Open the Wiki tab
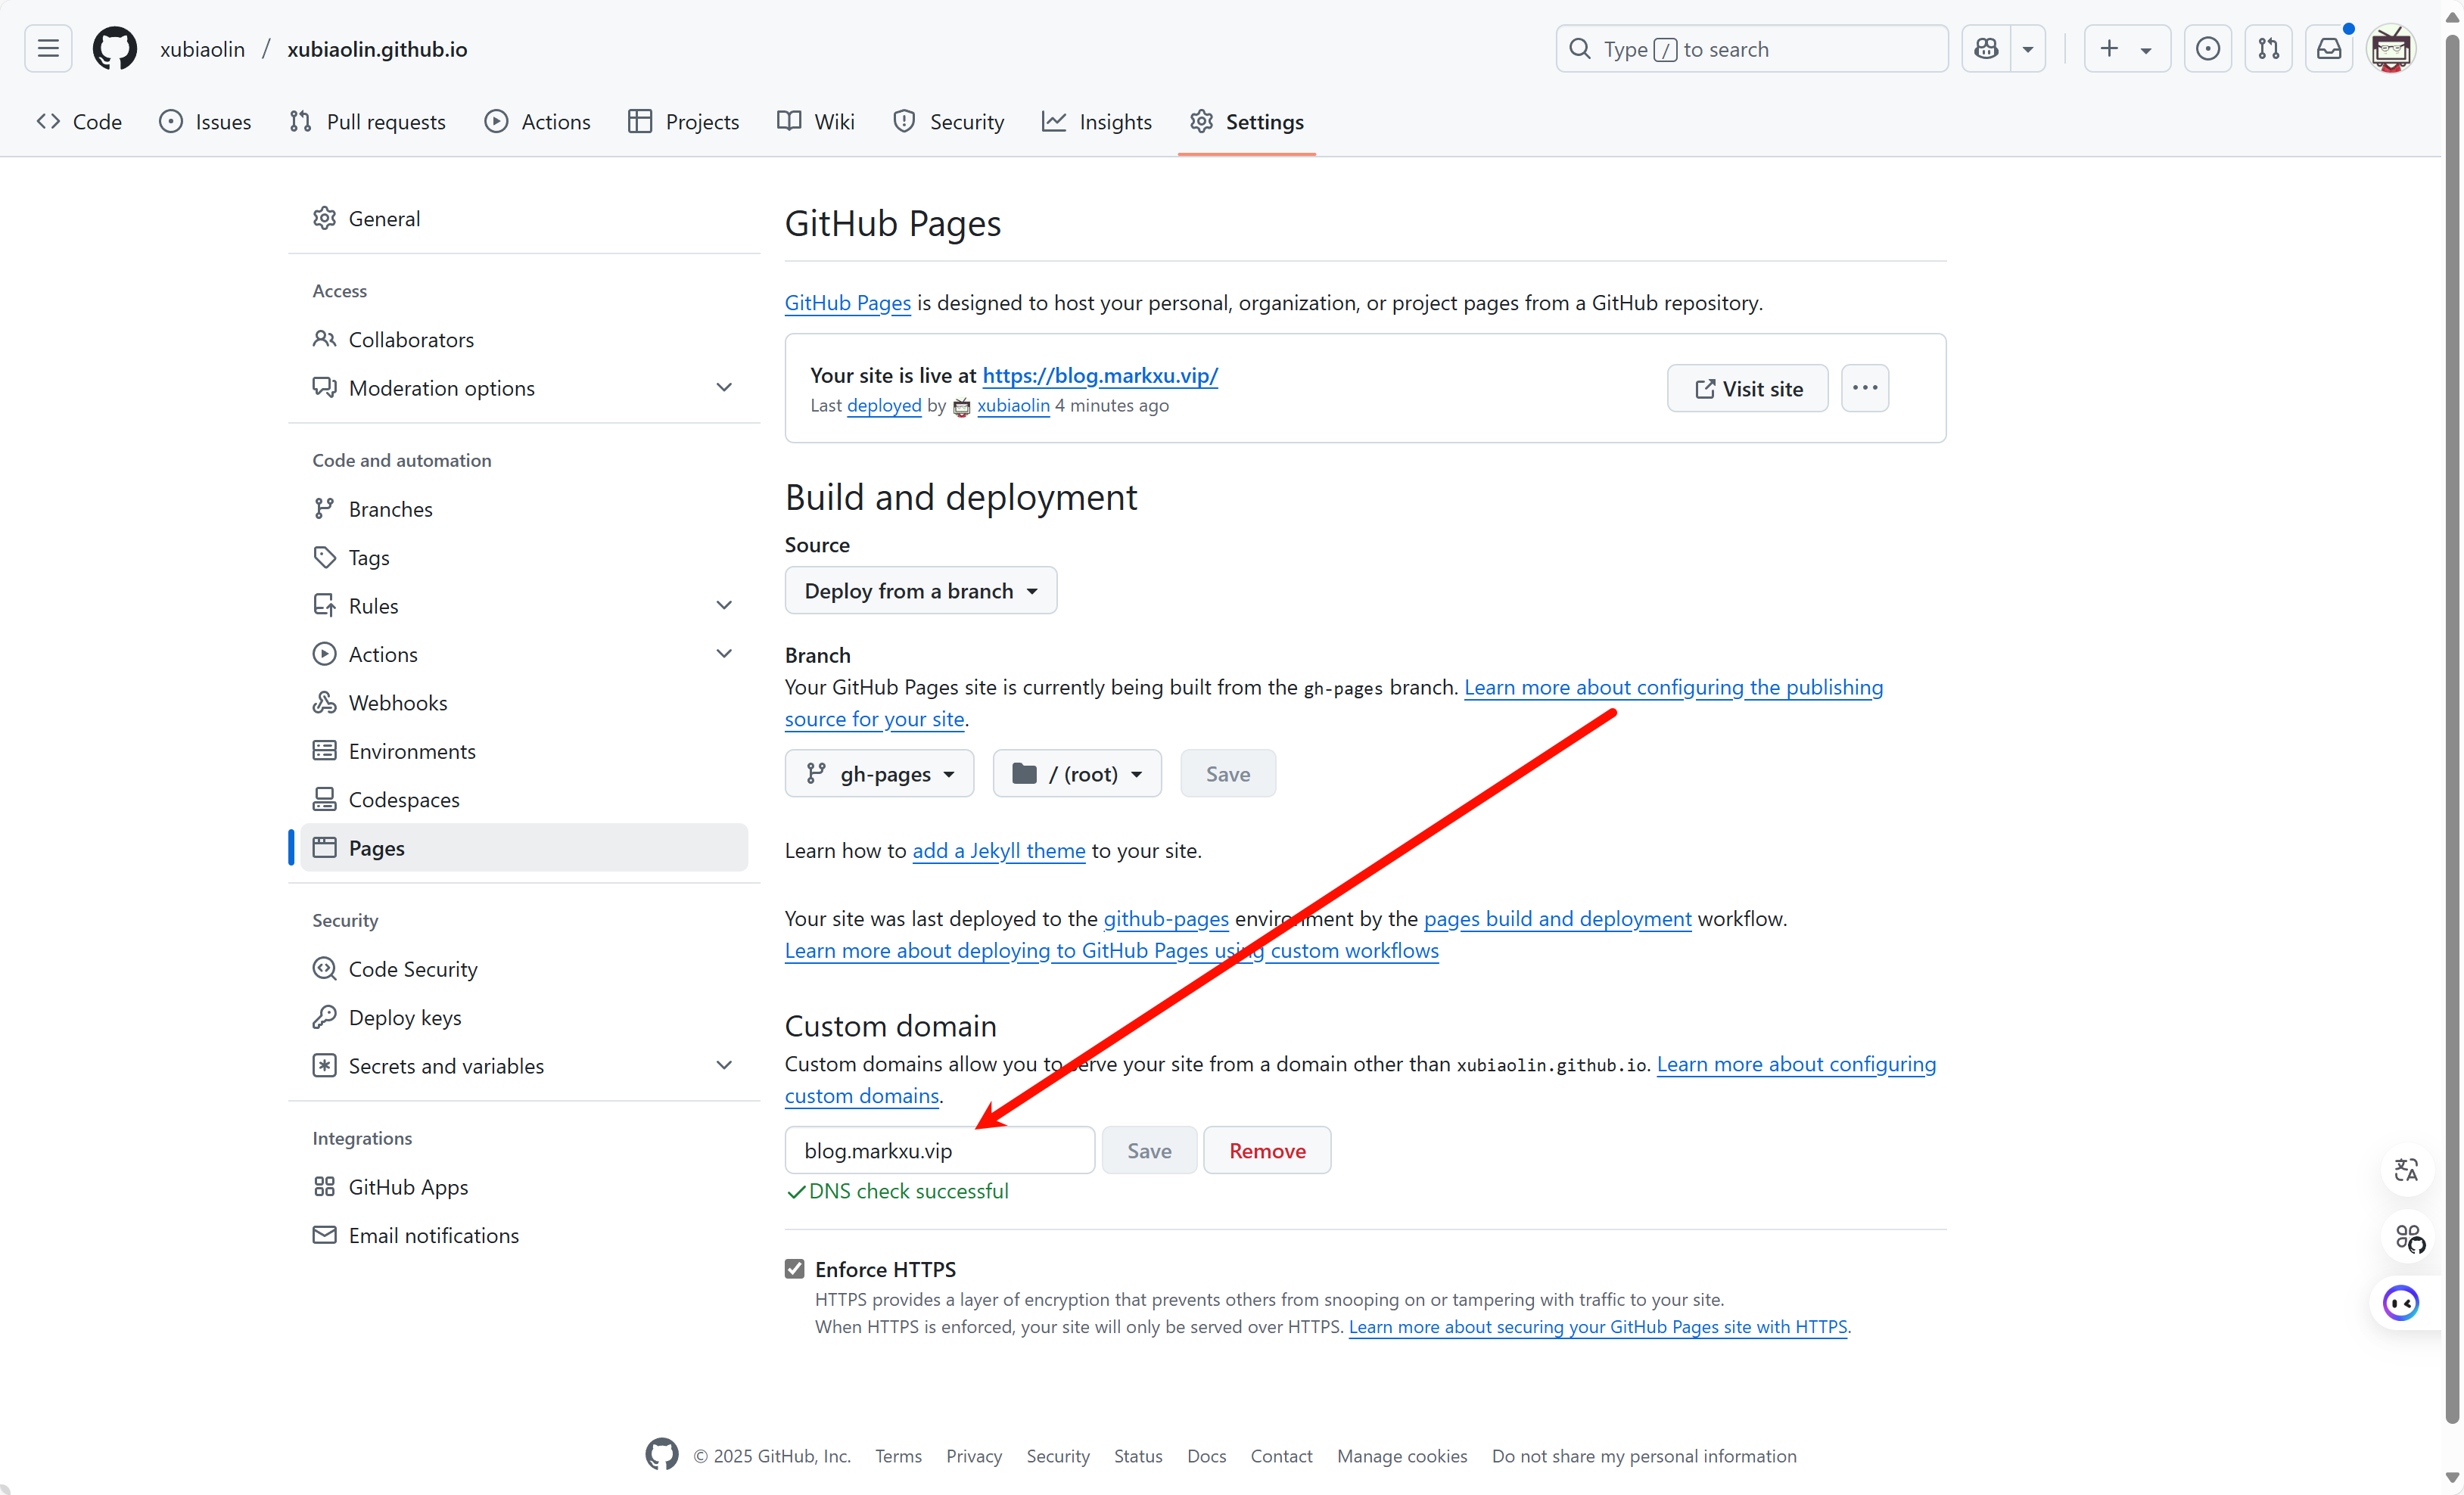Screen dimensions: 2464x1495 coord(816,121)
